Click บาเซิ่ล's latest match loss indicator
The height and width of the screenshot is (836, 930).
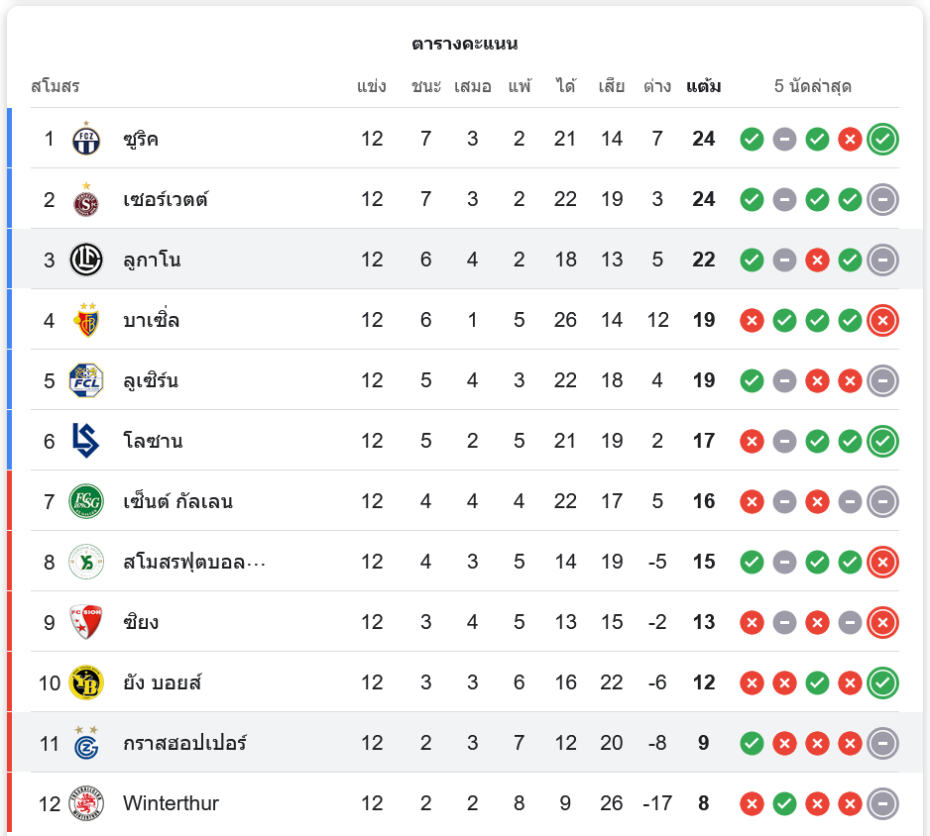pyautogui.click(x=882, y=321)
